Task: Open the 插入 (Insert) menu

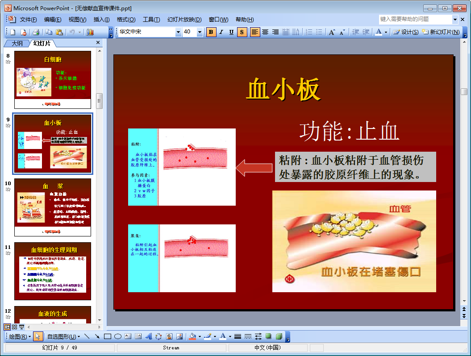Action: (x=101, y=20)
